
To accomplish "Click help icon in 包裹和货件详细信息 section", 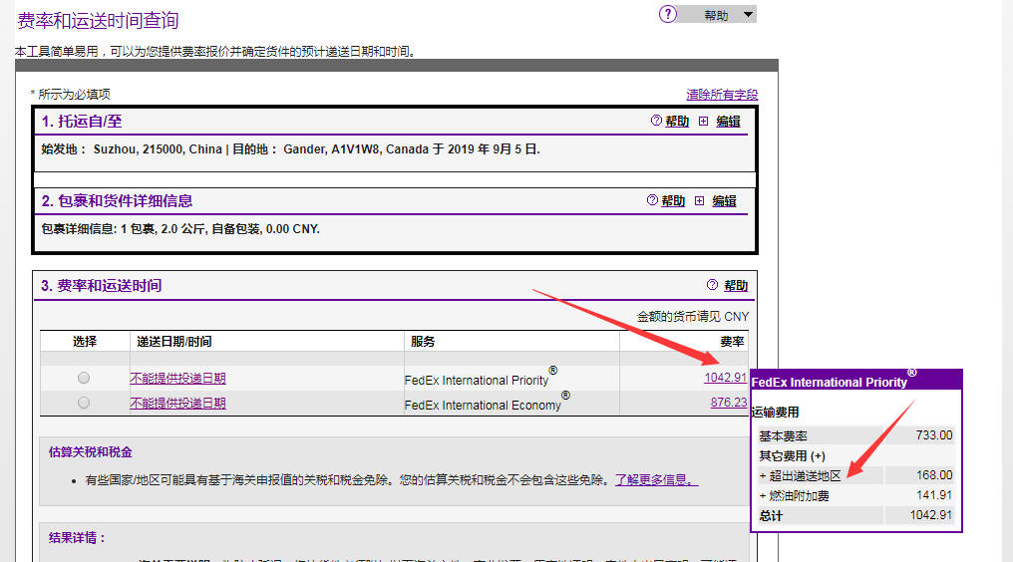I will (x=653, y=200).
